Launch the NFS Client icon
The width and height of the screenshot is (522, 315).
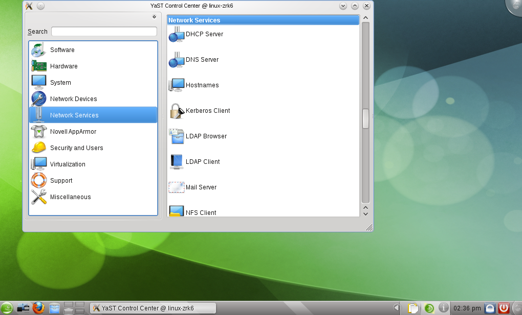pyautogui.click(x=177, y=211)
